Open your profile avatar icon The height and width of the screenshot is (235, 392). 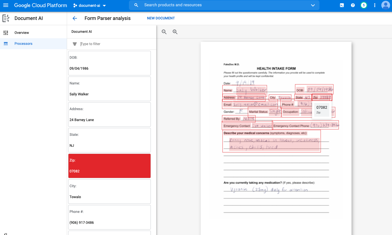coord(385,5)
